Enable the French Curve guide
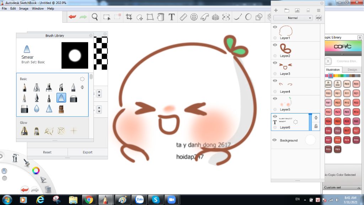 (x=204, y=17)
